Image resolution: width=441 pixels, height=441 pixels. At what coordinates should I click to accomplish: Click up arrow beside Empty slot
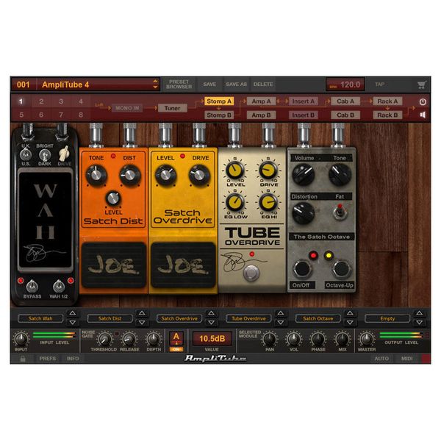(x=420, y=313)
